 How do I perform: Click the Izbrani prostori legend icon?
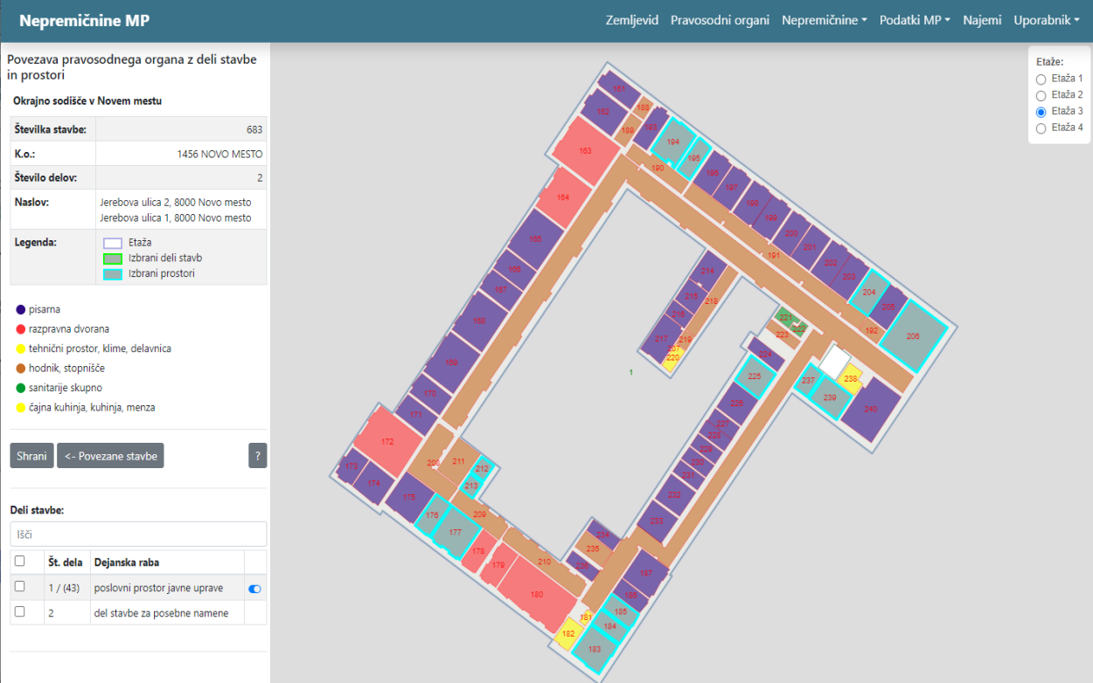(x=113, y=274)
